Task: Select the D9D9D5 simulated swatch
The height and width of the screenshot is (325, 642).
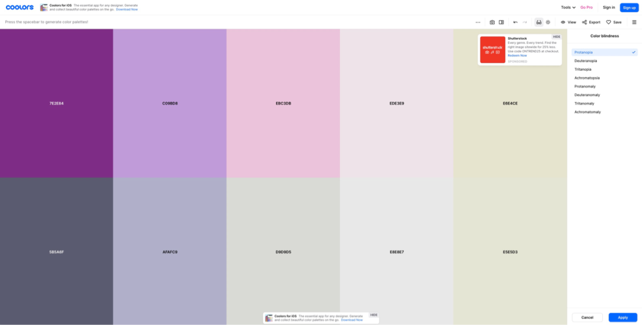Action: (x=284, y=252)
